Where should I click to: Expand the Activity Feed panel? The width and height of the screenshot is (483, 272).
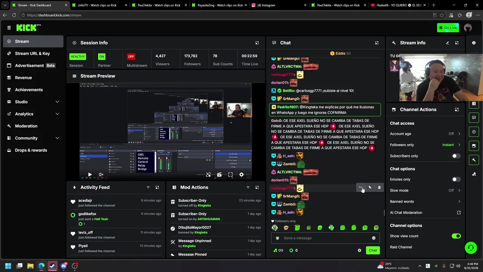[157, 187]
